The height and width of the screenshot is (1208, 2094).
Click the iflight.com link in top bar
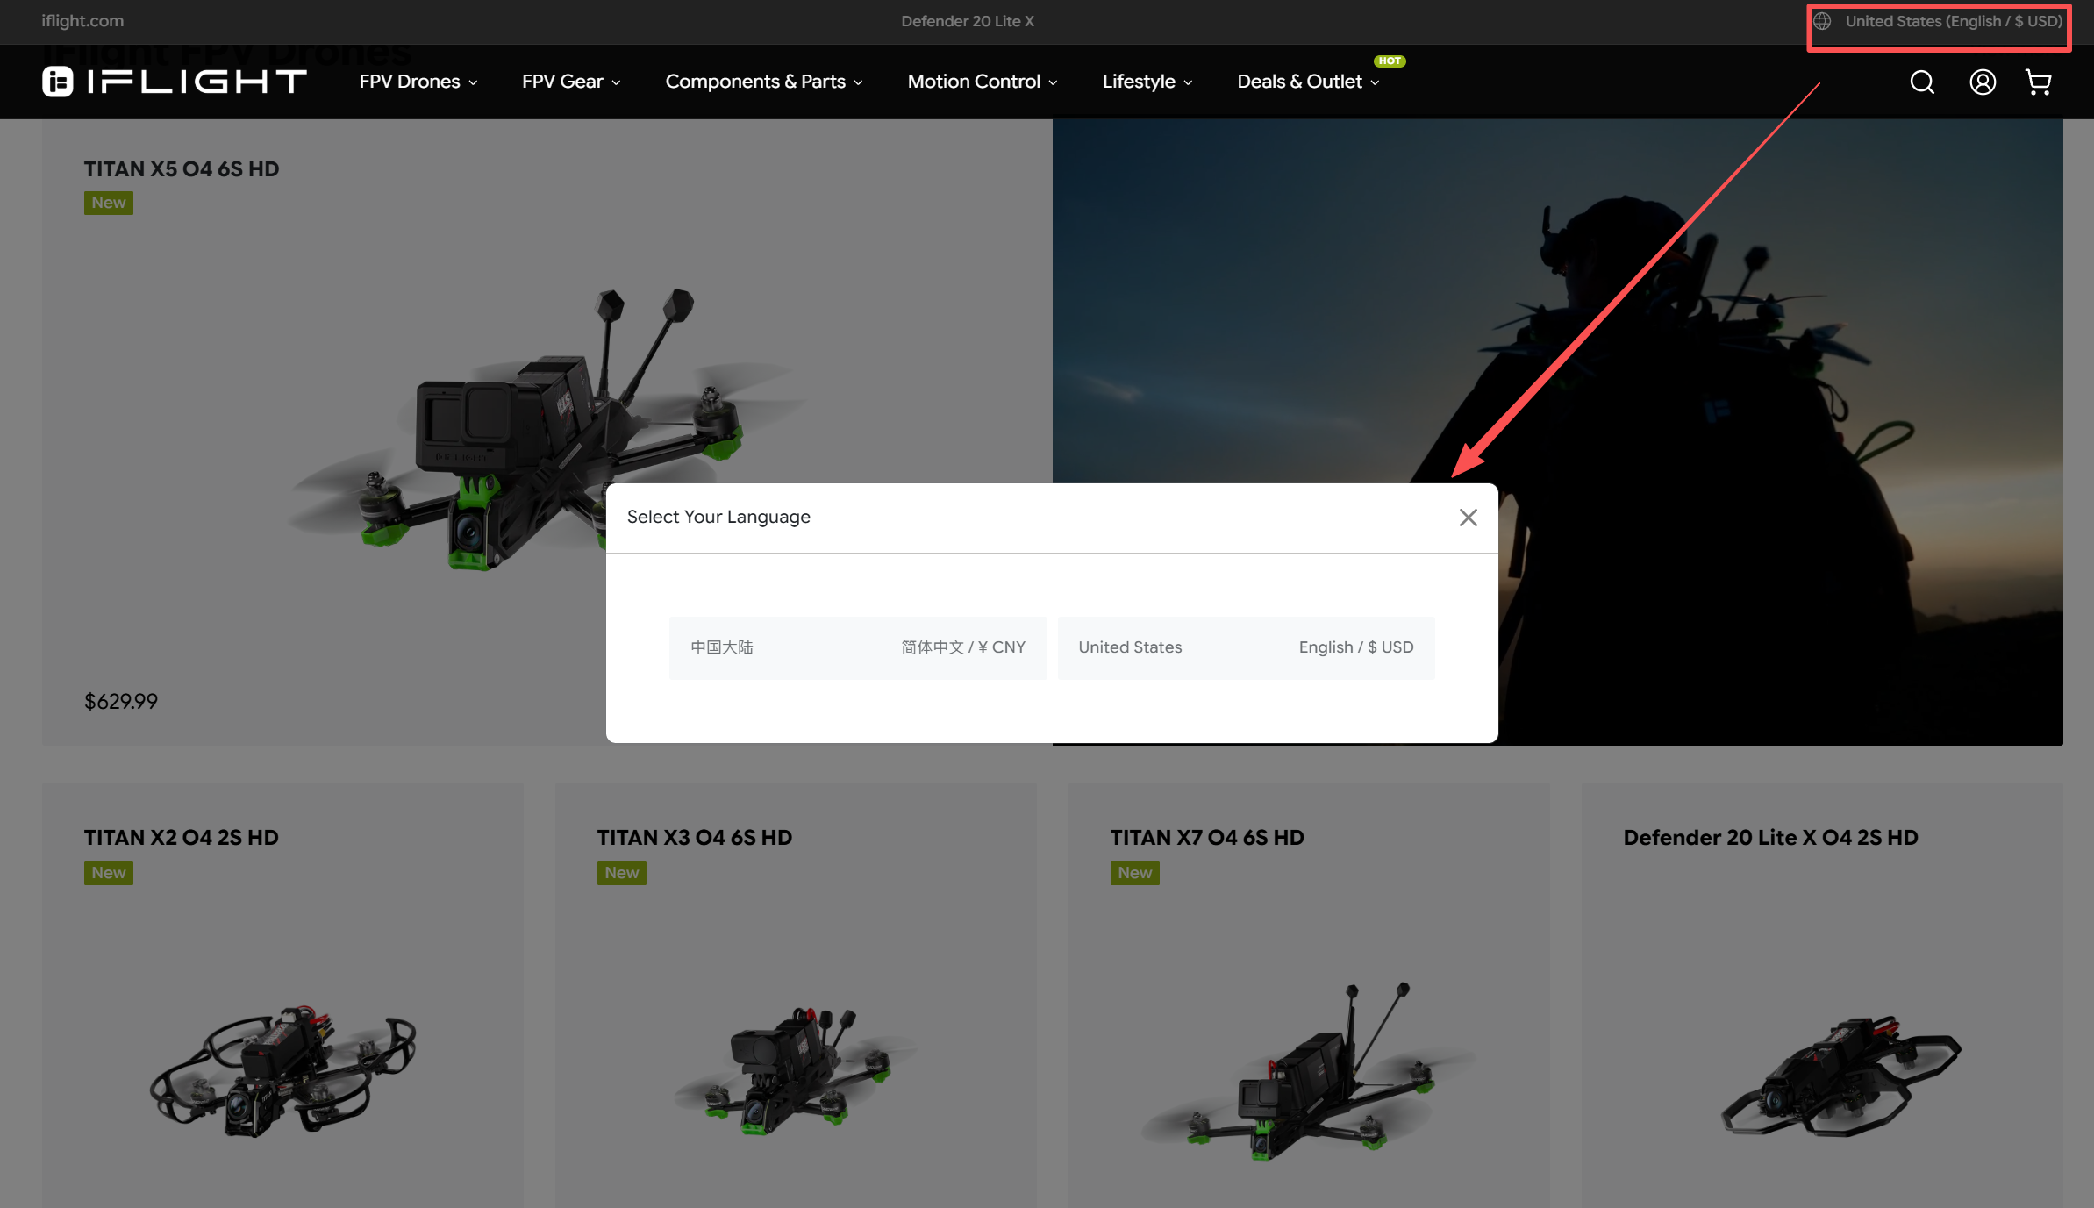click(82, 21)
